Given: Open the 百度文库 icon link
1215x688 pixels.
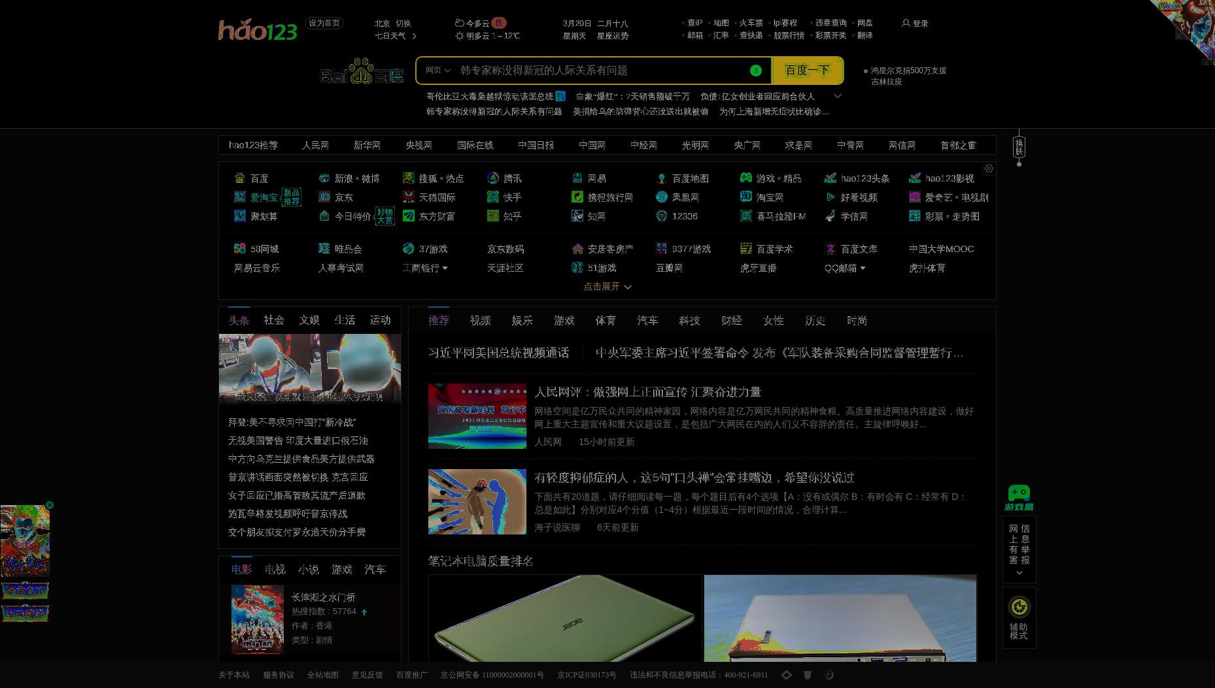Looking at the screenshot, I should click(x=830, y=248).
